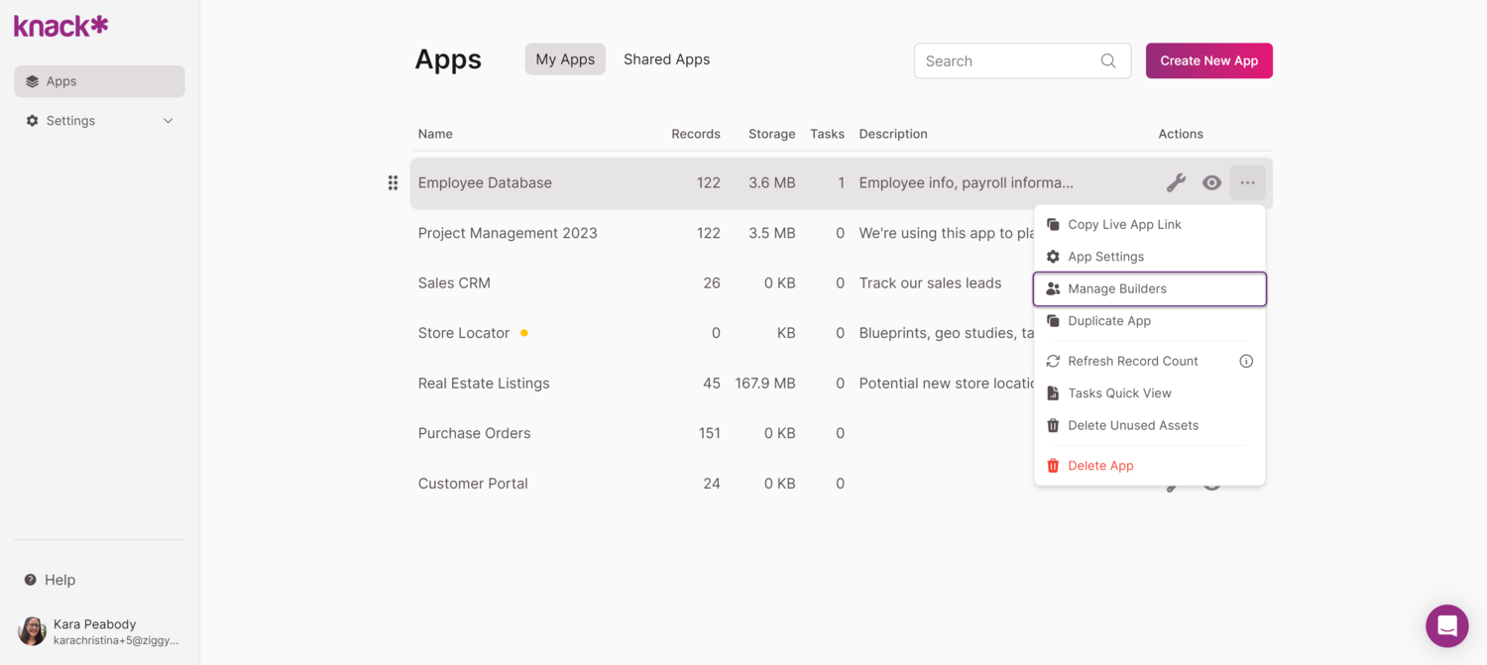This screenshot has height=665, width=1487.
Task: Select the Refresh Record Count circular arrows icon
Action: (1053, 361)
